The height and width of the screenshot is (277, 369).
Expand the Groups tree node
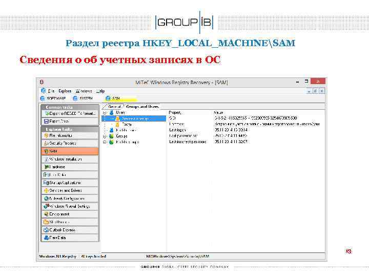[x=105, y=136]
